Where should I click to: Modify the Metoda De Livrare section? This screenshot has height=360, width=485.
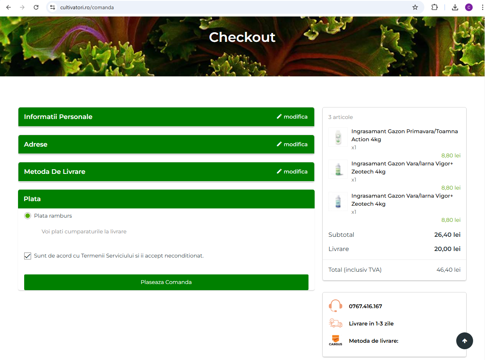(292, 172)
